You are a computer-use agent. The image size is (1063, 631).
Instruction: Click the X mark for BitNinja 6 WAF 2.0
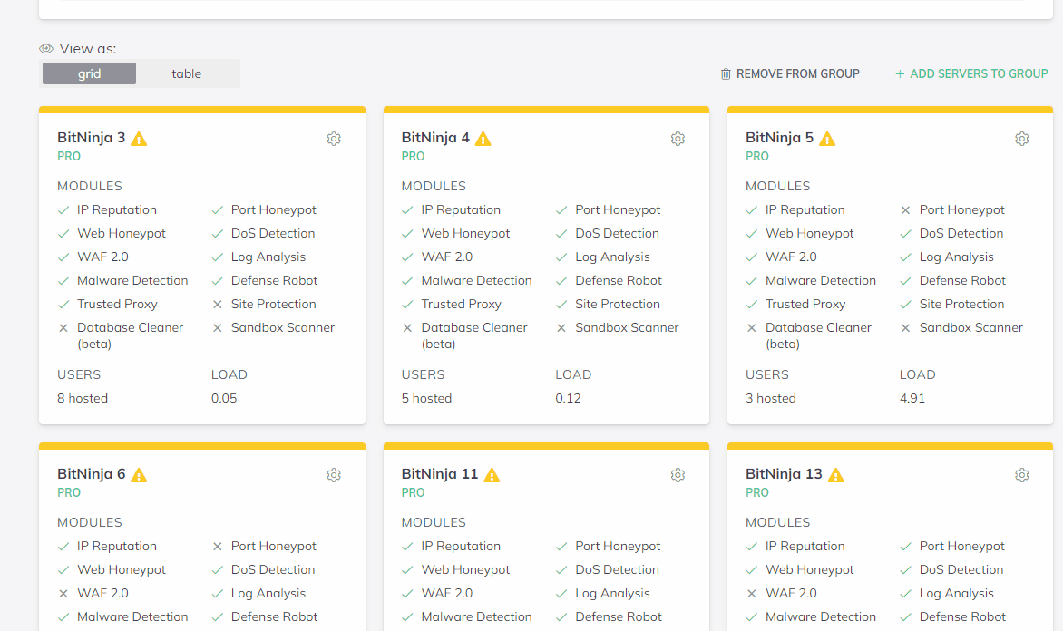[x=63, y=594]
